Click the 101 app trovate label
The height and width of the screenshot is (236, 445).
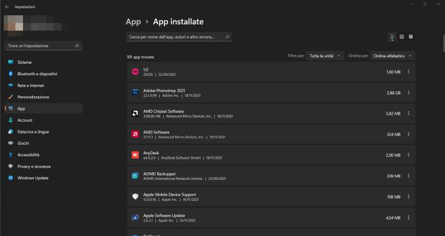[140, 57]
